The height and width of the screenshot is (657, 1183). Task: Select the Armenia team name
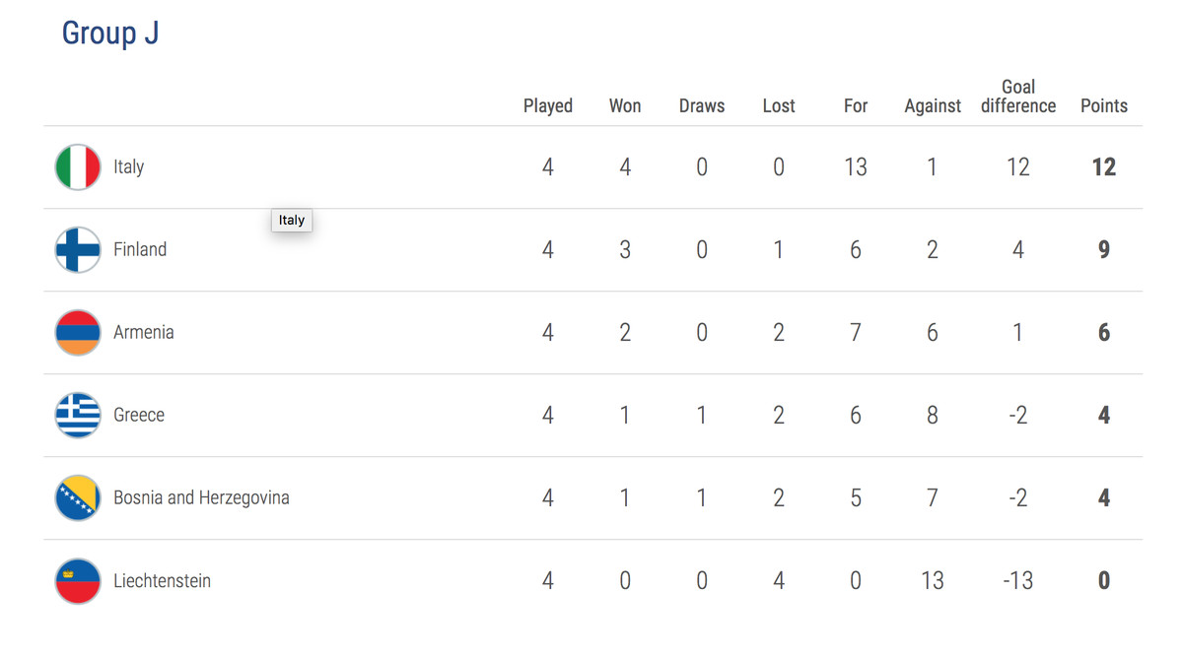[x=144, y=333]
